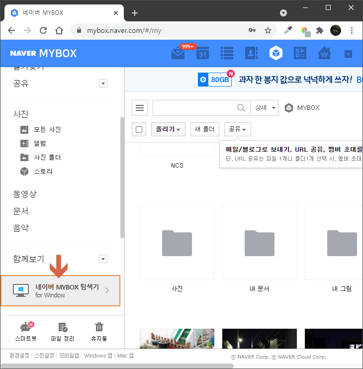The height and width of the screenshot is (369, 363).
Task: Open 동영상 in sidebar
Action: point(25,194)
